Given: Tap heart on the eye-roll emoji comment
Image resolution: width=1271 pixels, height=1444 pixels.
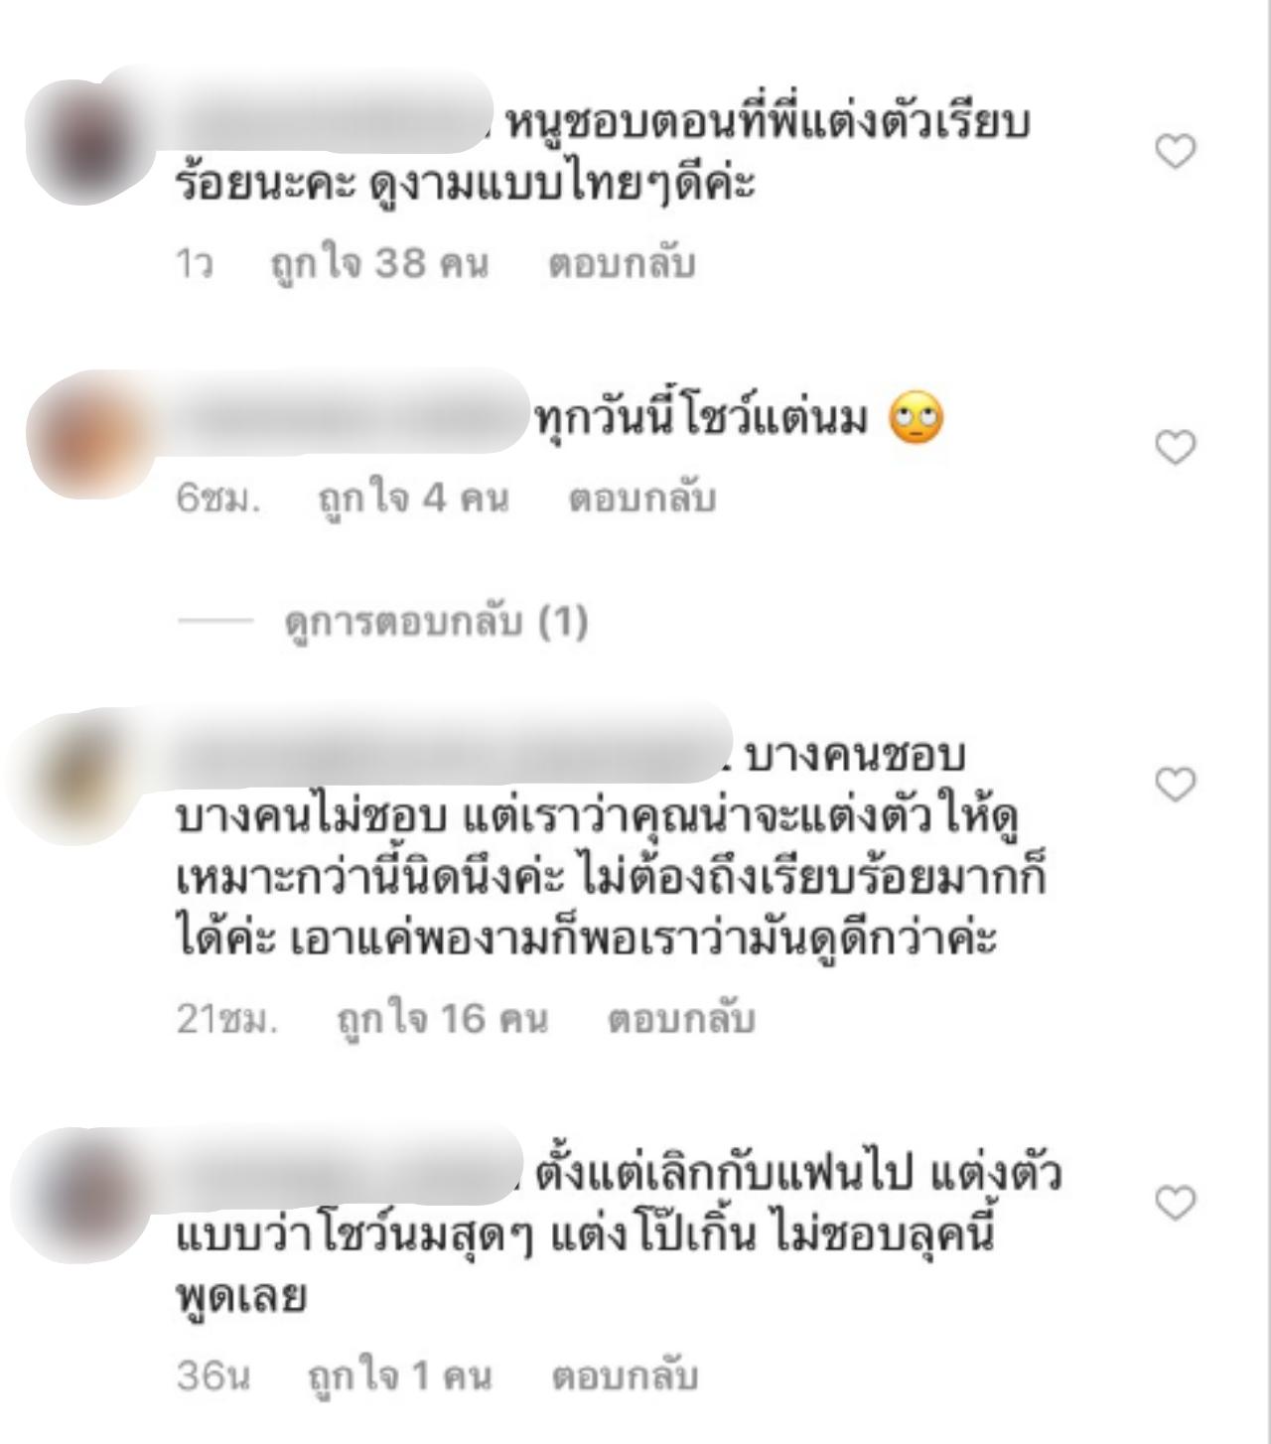Looking at the screenshot, I should click(x=1176, y=448).
